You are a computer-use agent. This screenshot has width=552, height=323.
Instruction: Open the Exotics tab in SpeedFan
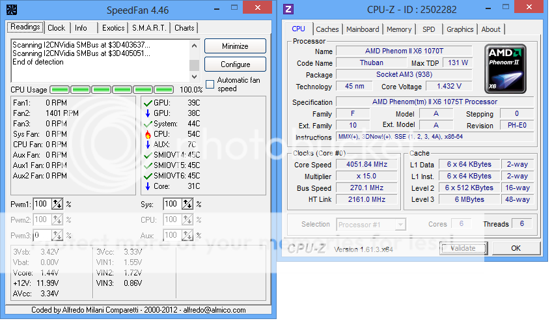tap(113, 28)
